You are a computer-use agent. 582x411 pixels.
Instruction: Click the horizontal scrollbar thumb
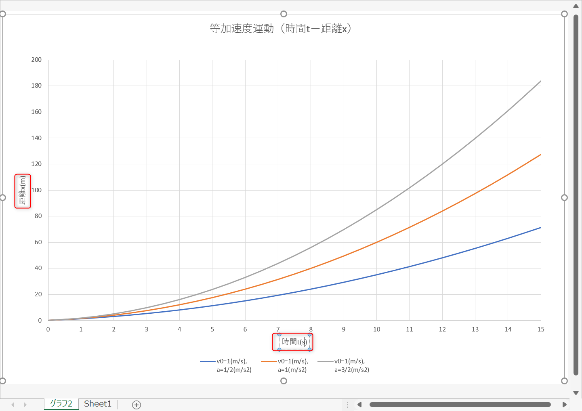tap(460, 405)
